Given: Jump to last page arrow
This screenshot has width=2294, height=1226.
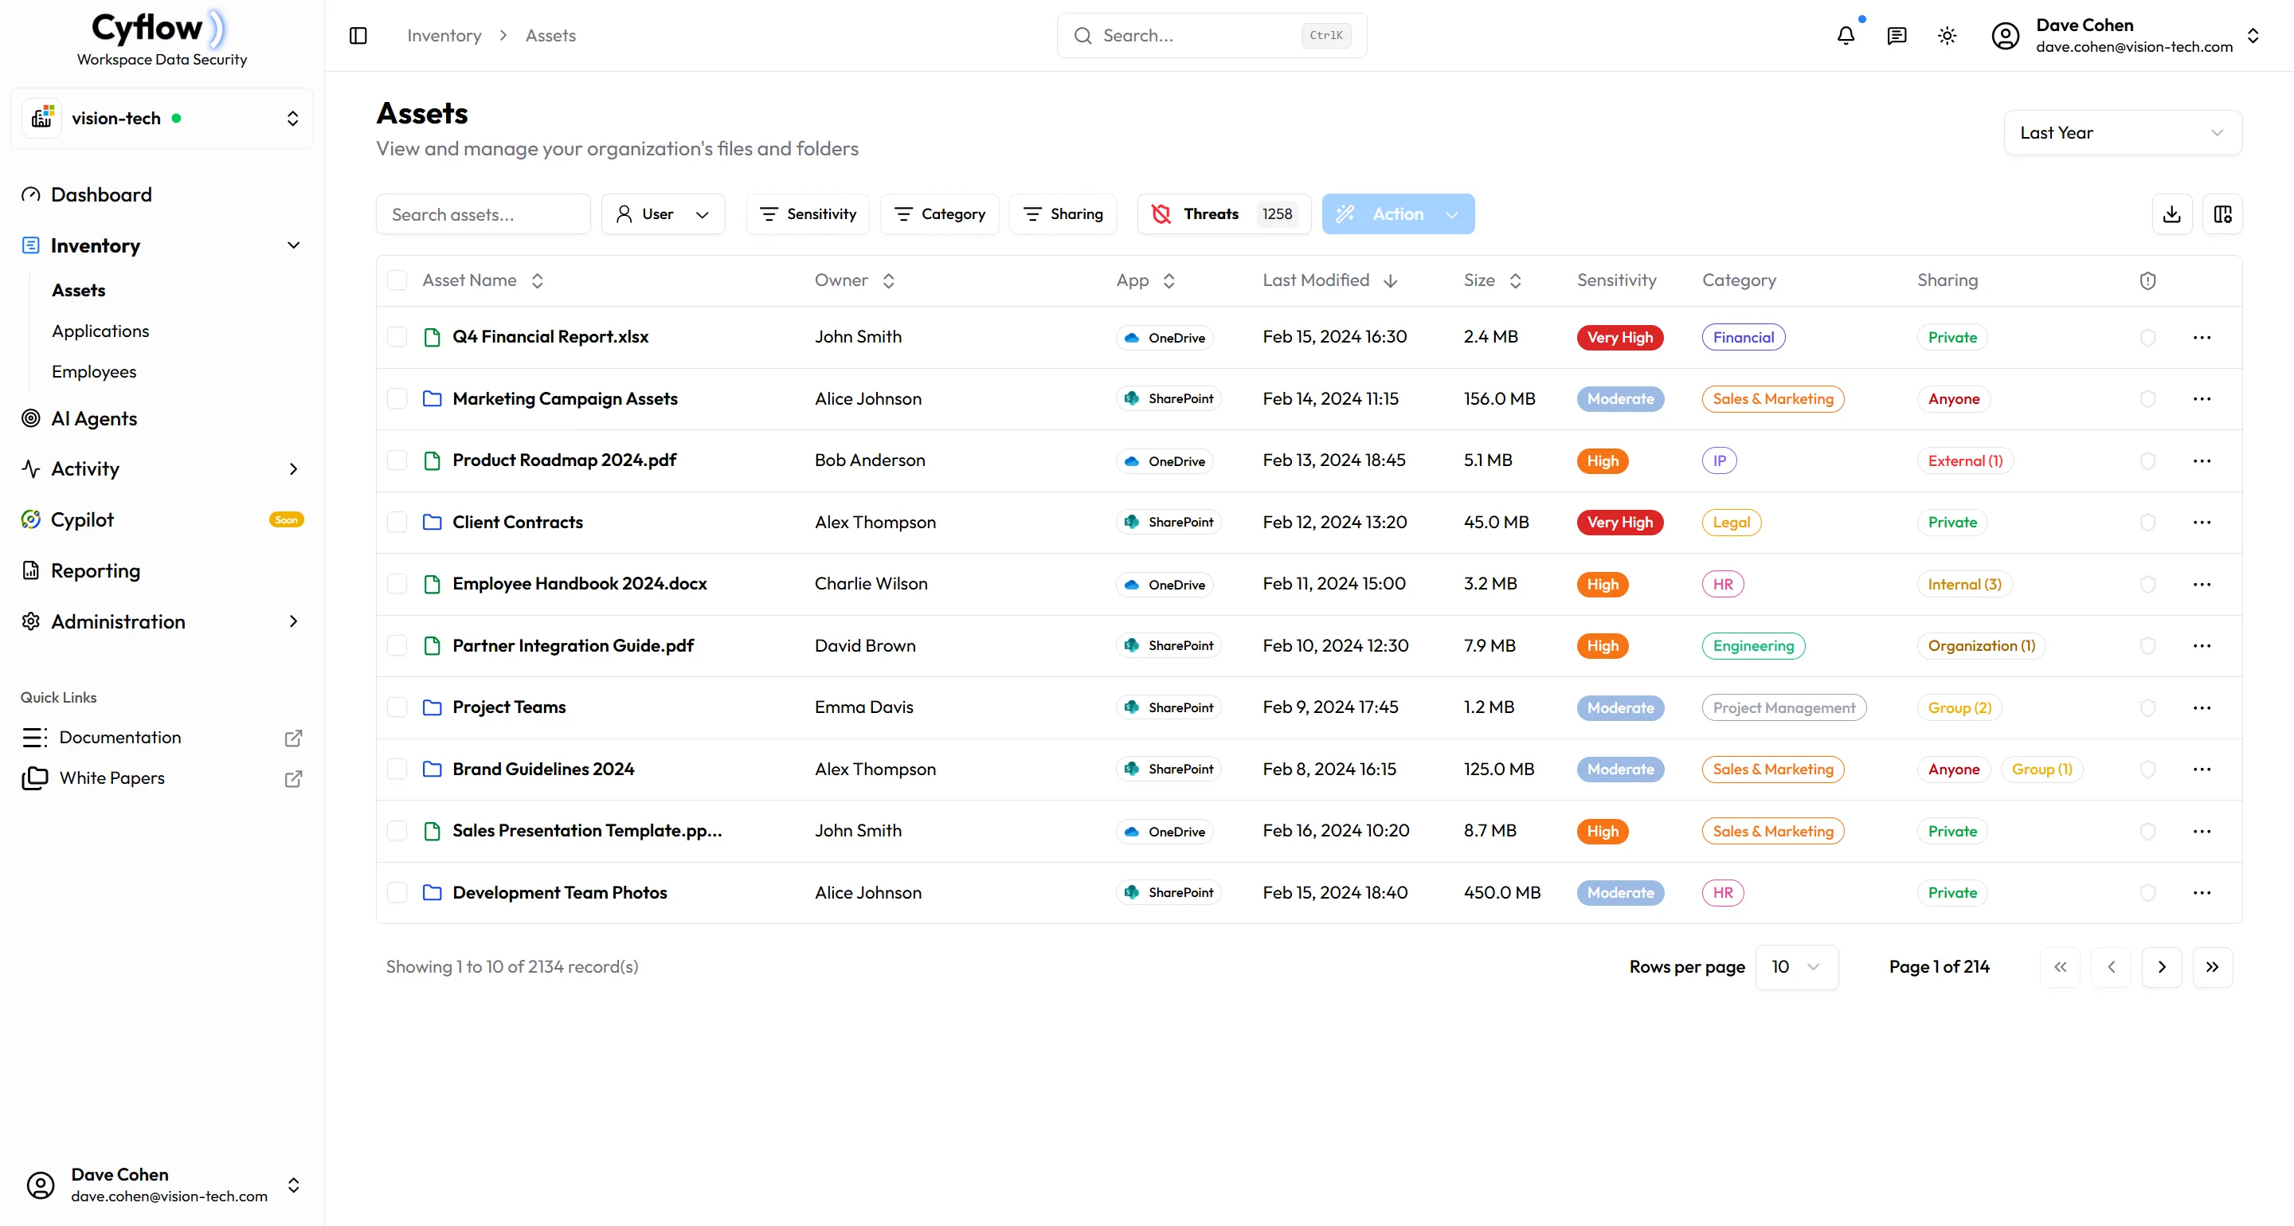Looking at the screenshot, I should tap(2212, 967).
